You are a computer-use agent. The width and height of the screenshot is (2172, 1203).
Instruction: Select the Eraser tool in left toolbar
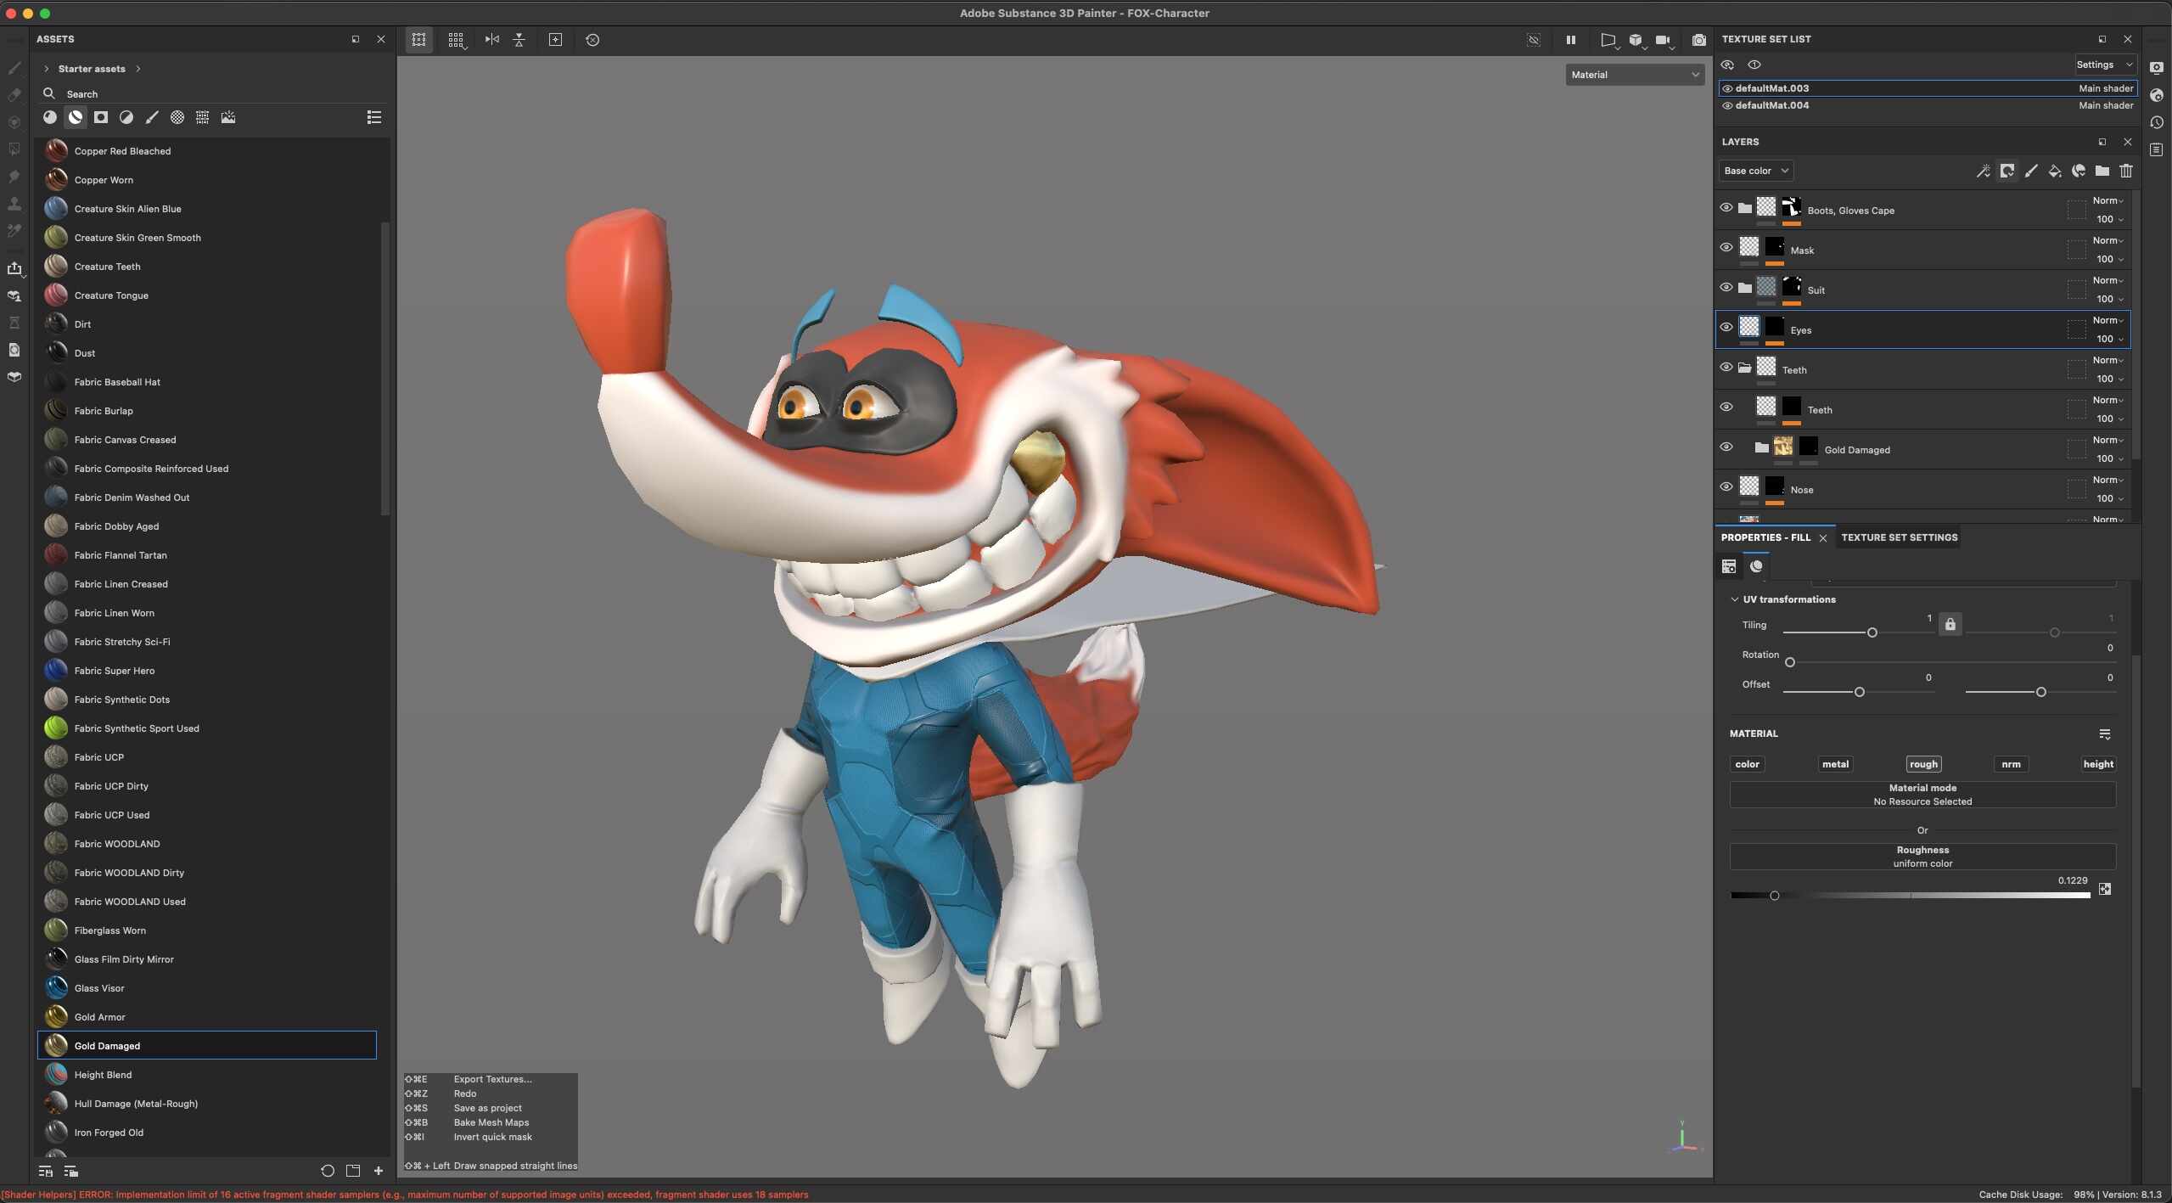pyautogui.click(x=14, y=95)
